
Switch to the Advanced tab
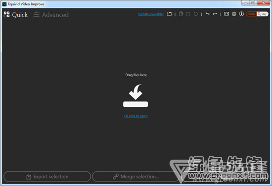[51, 15]
